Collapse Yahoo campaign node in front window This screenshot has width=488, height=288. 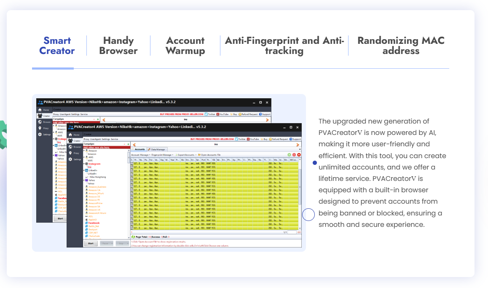84,180
